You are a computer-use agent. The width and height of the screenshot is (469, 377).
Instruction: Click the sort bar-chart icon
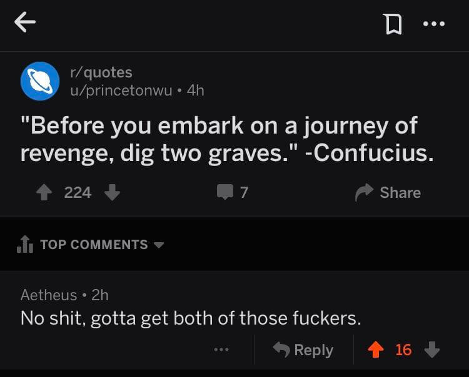(25, 244)
